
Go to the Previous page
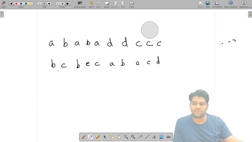pos(115,4)
